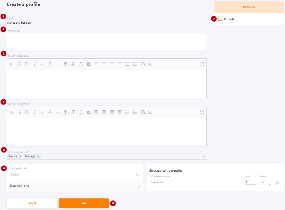Toggle italic in Position objectives editor
This screenshot has height=210, width=285.
[35, 64]
